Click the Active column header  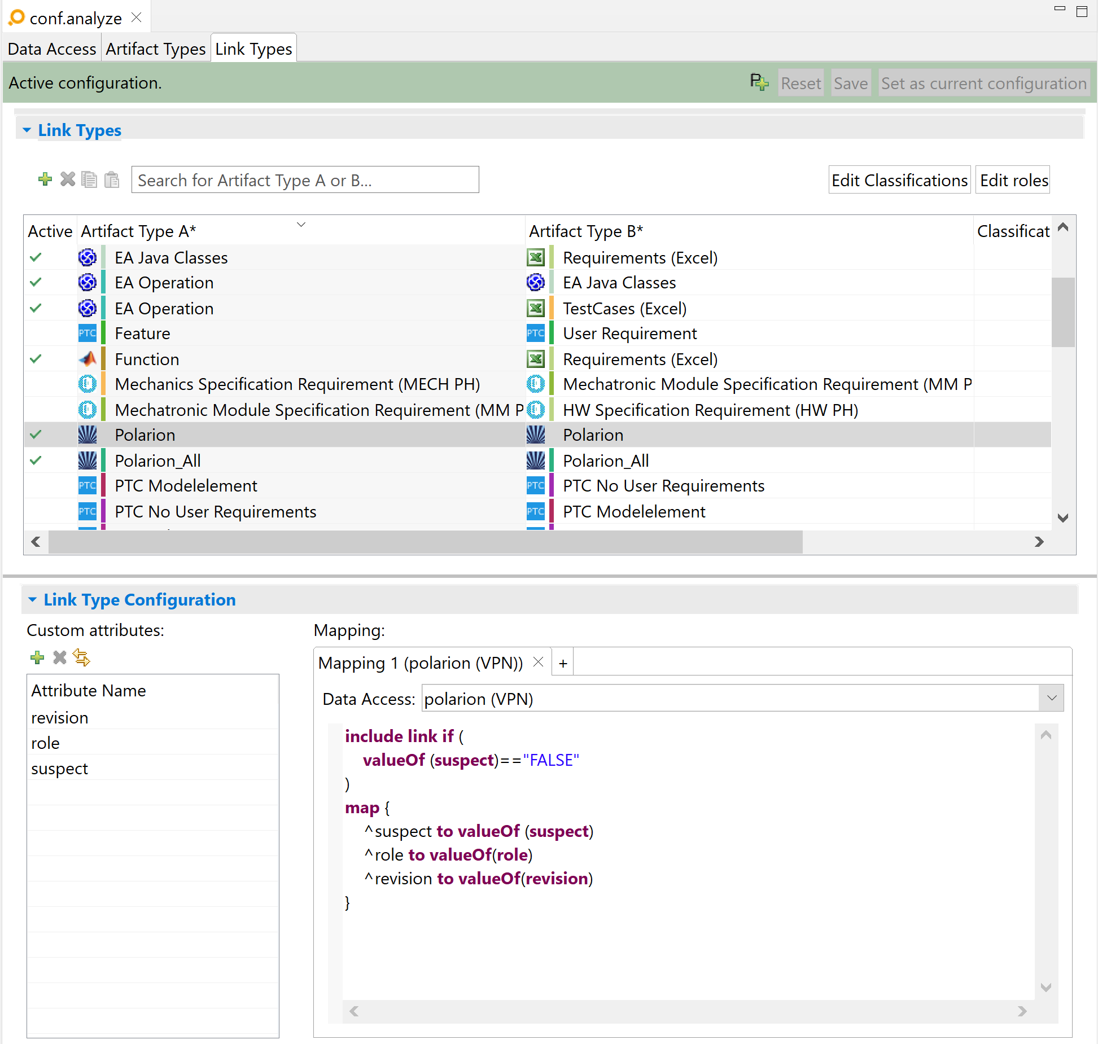pos(50,231)
